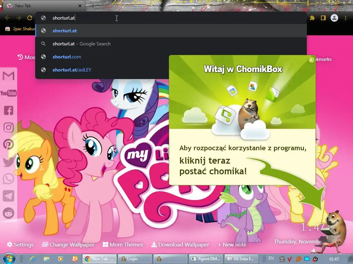Switch to Chrome New Tab taskbar button
The height and width of the screenshot is (264, 353).
click(x=99, y=259)
